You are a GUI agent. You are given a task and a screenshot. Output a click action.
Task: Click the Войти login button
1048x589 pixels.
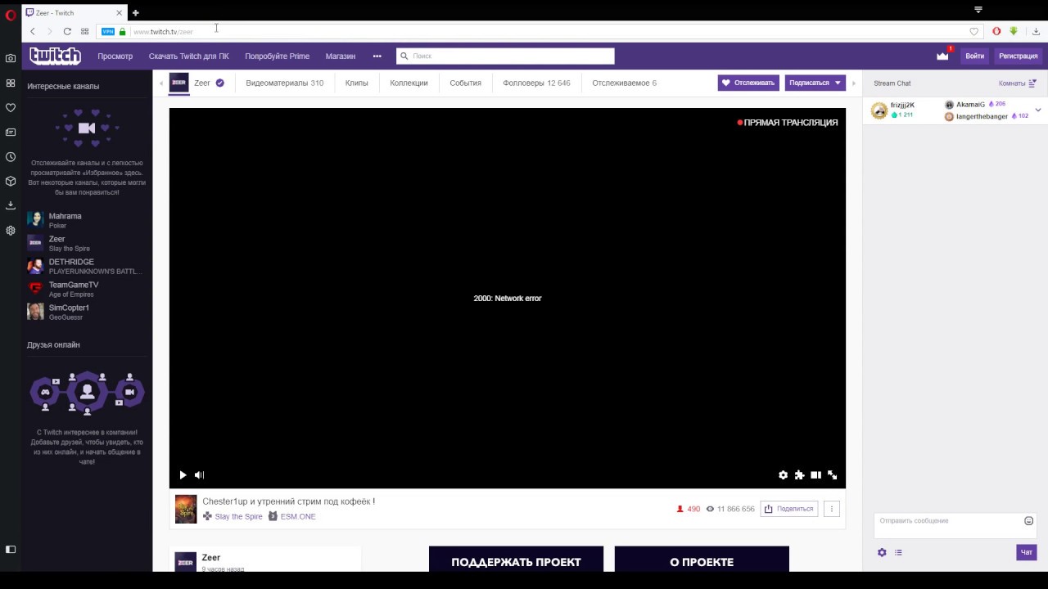pyautogui.click(x=974, y=56)
